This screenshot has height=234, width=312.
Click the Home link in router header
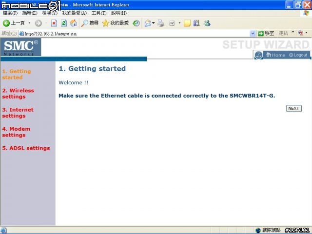(275, 55)
